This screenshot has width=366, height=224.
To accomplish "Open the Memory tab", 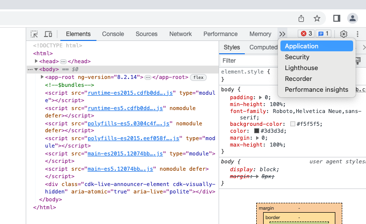I will point(260,34).
